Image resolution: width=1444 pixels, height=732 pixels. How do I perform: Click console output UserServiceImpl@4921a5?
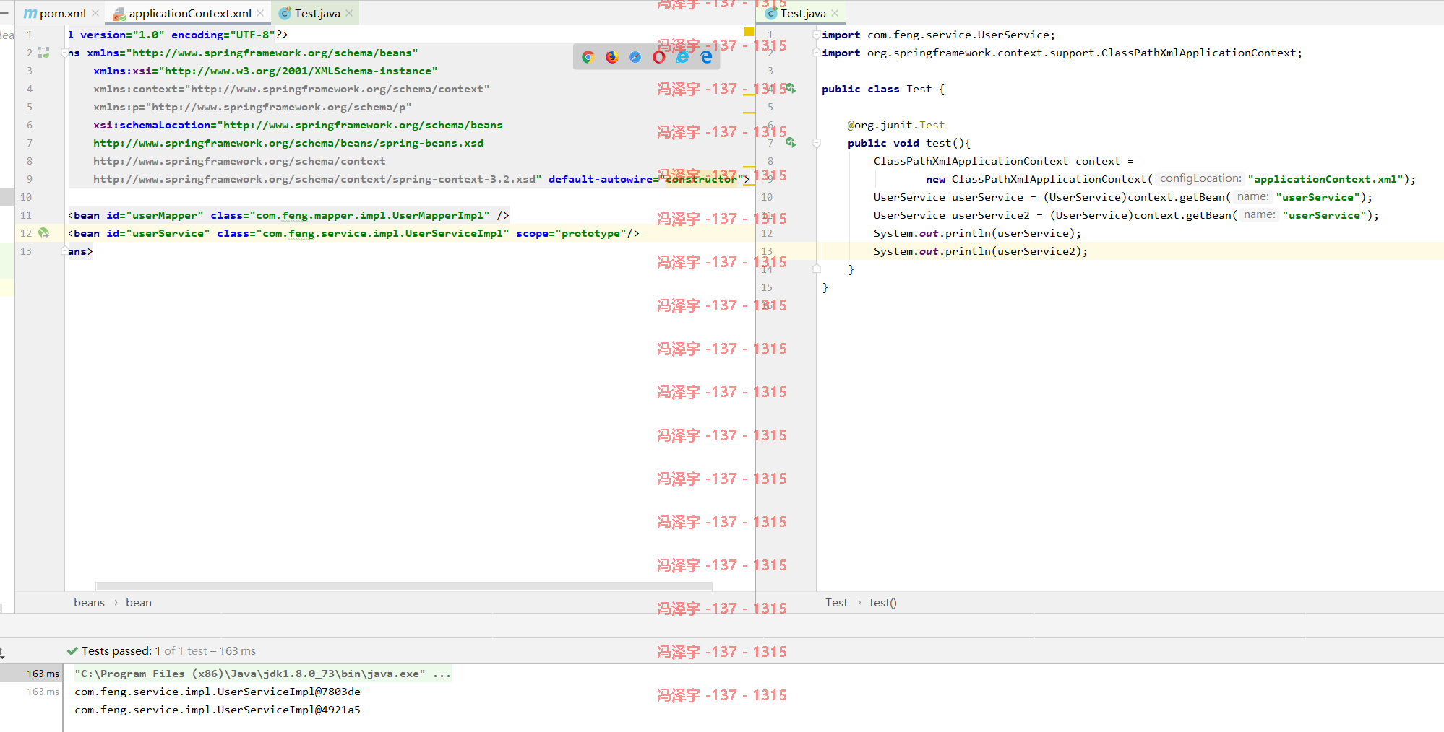coord(218,710)
